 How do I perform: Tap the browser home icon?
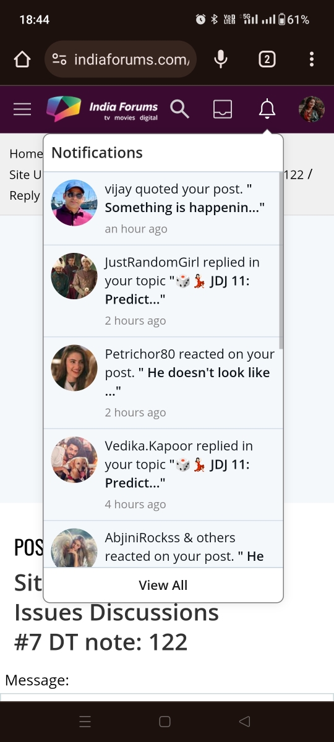[22, 59]
